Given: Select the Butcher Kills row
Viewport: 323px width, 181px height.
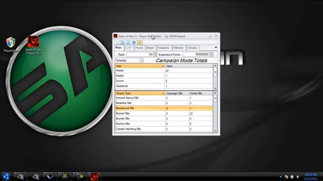Looking at the screenshot, I should pyautogui.click(x=164, y=124).
